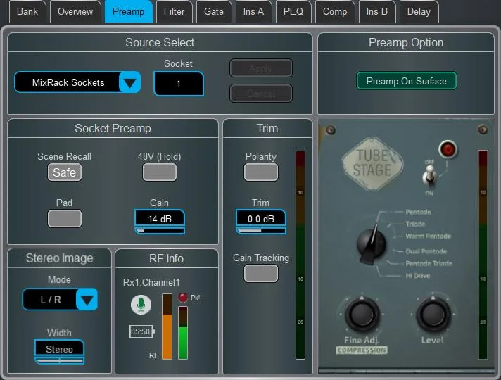
Task: Toggle the Polarity switch
Action: (x=261, y=172)
